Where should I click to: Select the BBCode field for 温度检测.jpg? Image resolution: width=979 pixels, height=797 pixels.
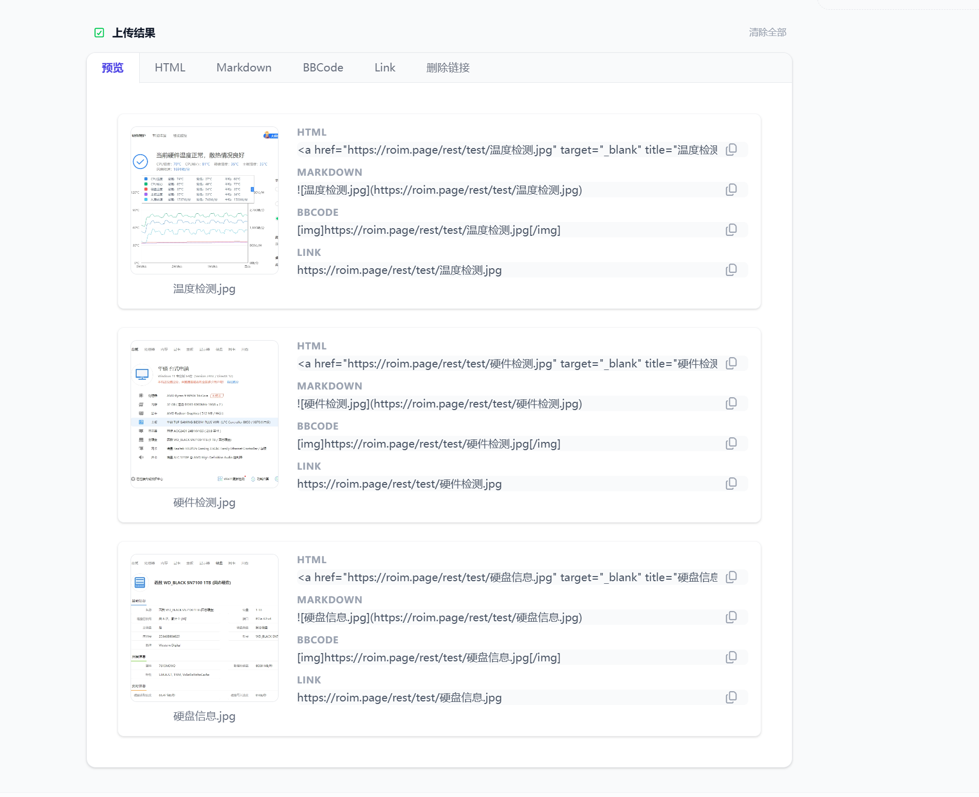click(508, 230)
